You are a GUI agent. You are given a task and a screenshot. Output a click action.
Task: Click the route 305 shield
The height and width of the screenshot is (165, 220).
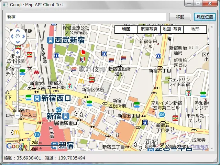pos(162,115)
